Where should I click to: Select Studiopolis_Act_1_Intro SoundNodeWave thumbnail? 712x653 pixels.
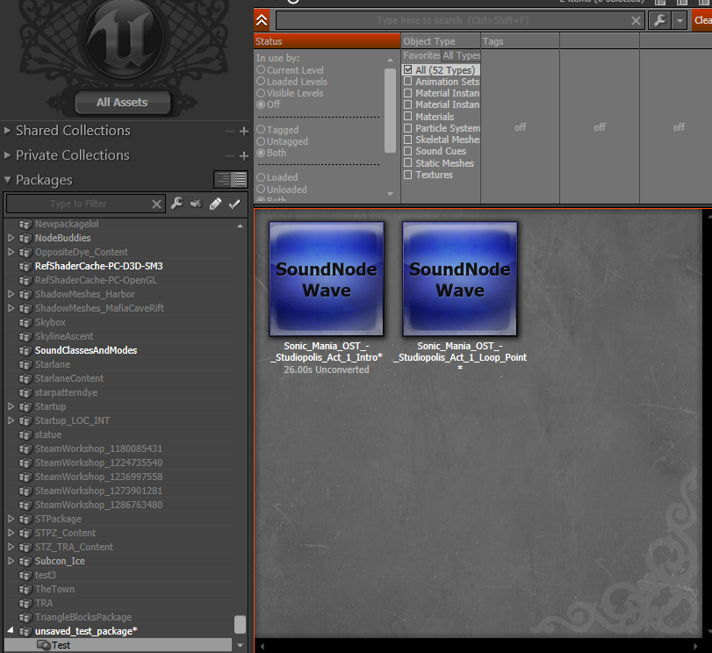coord(327,279)
